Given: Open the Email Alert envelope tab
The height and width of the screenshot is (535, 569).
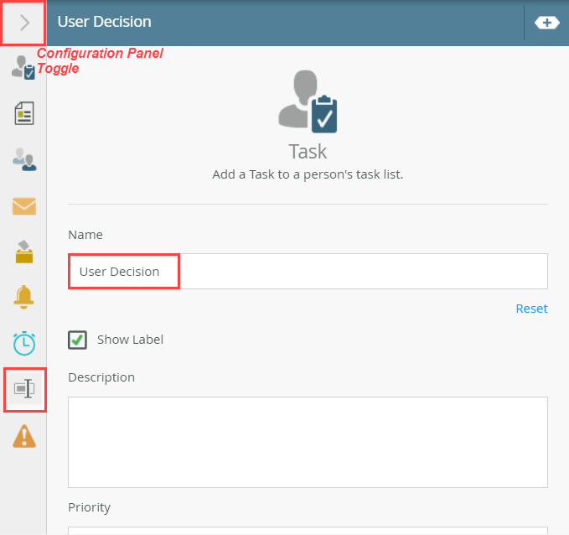Looking at the screenshot, I should [24, 206].
